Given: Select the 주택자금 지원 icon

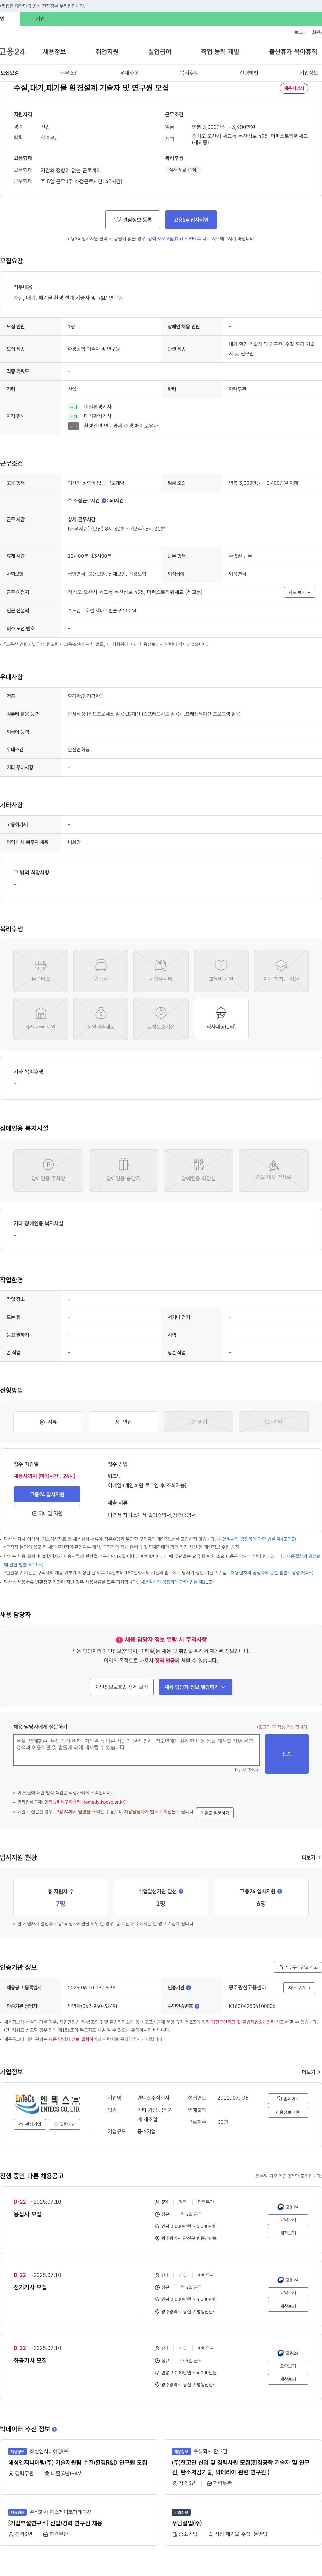Looking at the screenshot, I should tap(41, 1019).
